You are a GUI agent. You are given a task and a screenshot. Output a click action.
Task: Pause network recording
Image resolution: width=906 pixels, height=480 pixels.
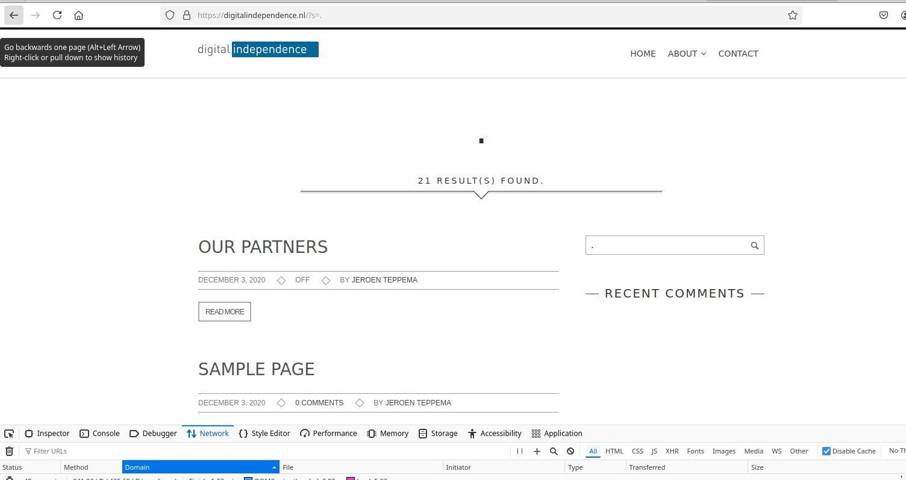tap(520, 451)
